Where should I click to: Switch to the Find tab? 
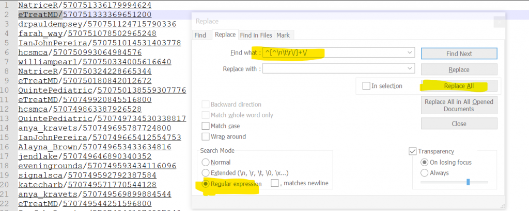pyautogui.click(x=200, y=35)
